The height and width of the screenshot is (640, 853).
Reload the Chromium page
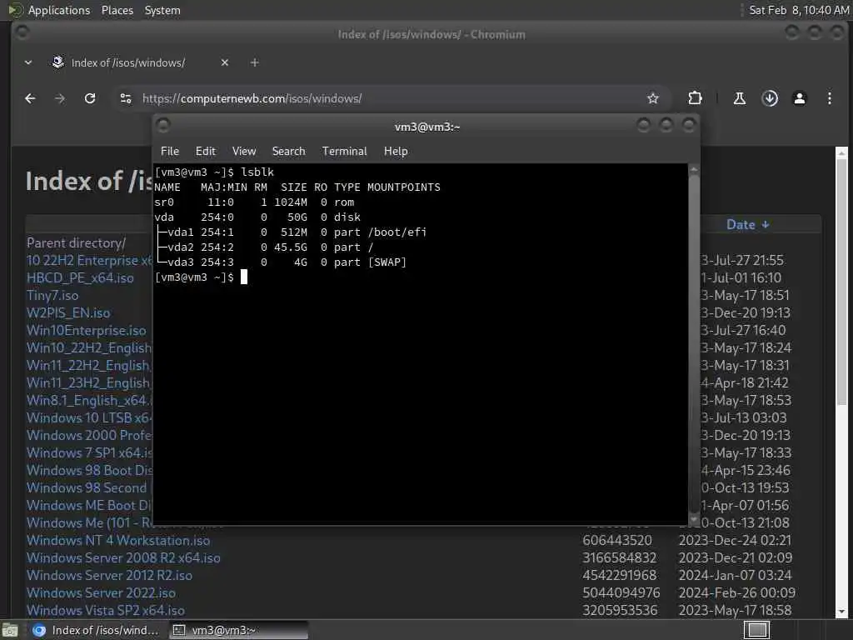[x=90, y=98]
